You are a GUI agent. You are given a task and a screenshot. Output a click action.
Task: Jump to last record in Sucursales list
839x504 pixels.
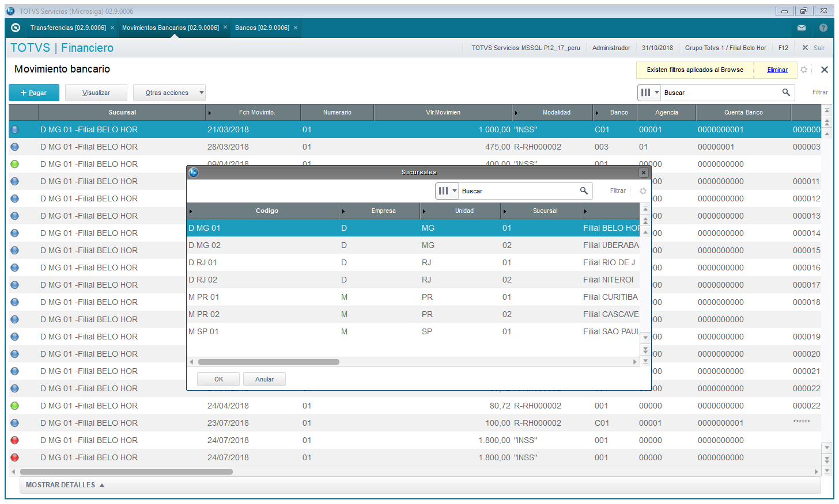pyautogui.click(x=645, y=361)
